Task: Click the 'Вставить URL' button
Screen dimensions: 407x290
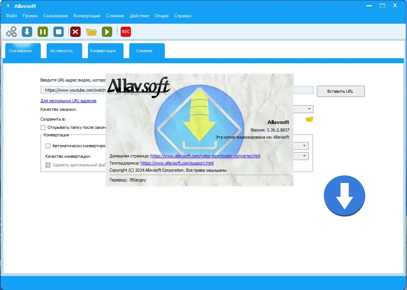Action: click(340, 91)
